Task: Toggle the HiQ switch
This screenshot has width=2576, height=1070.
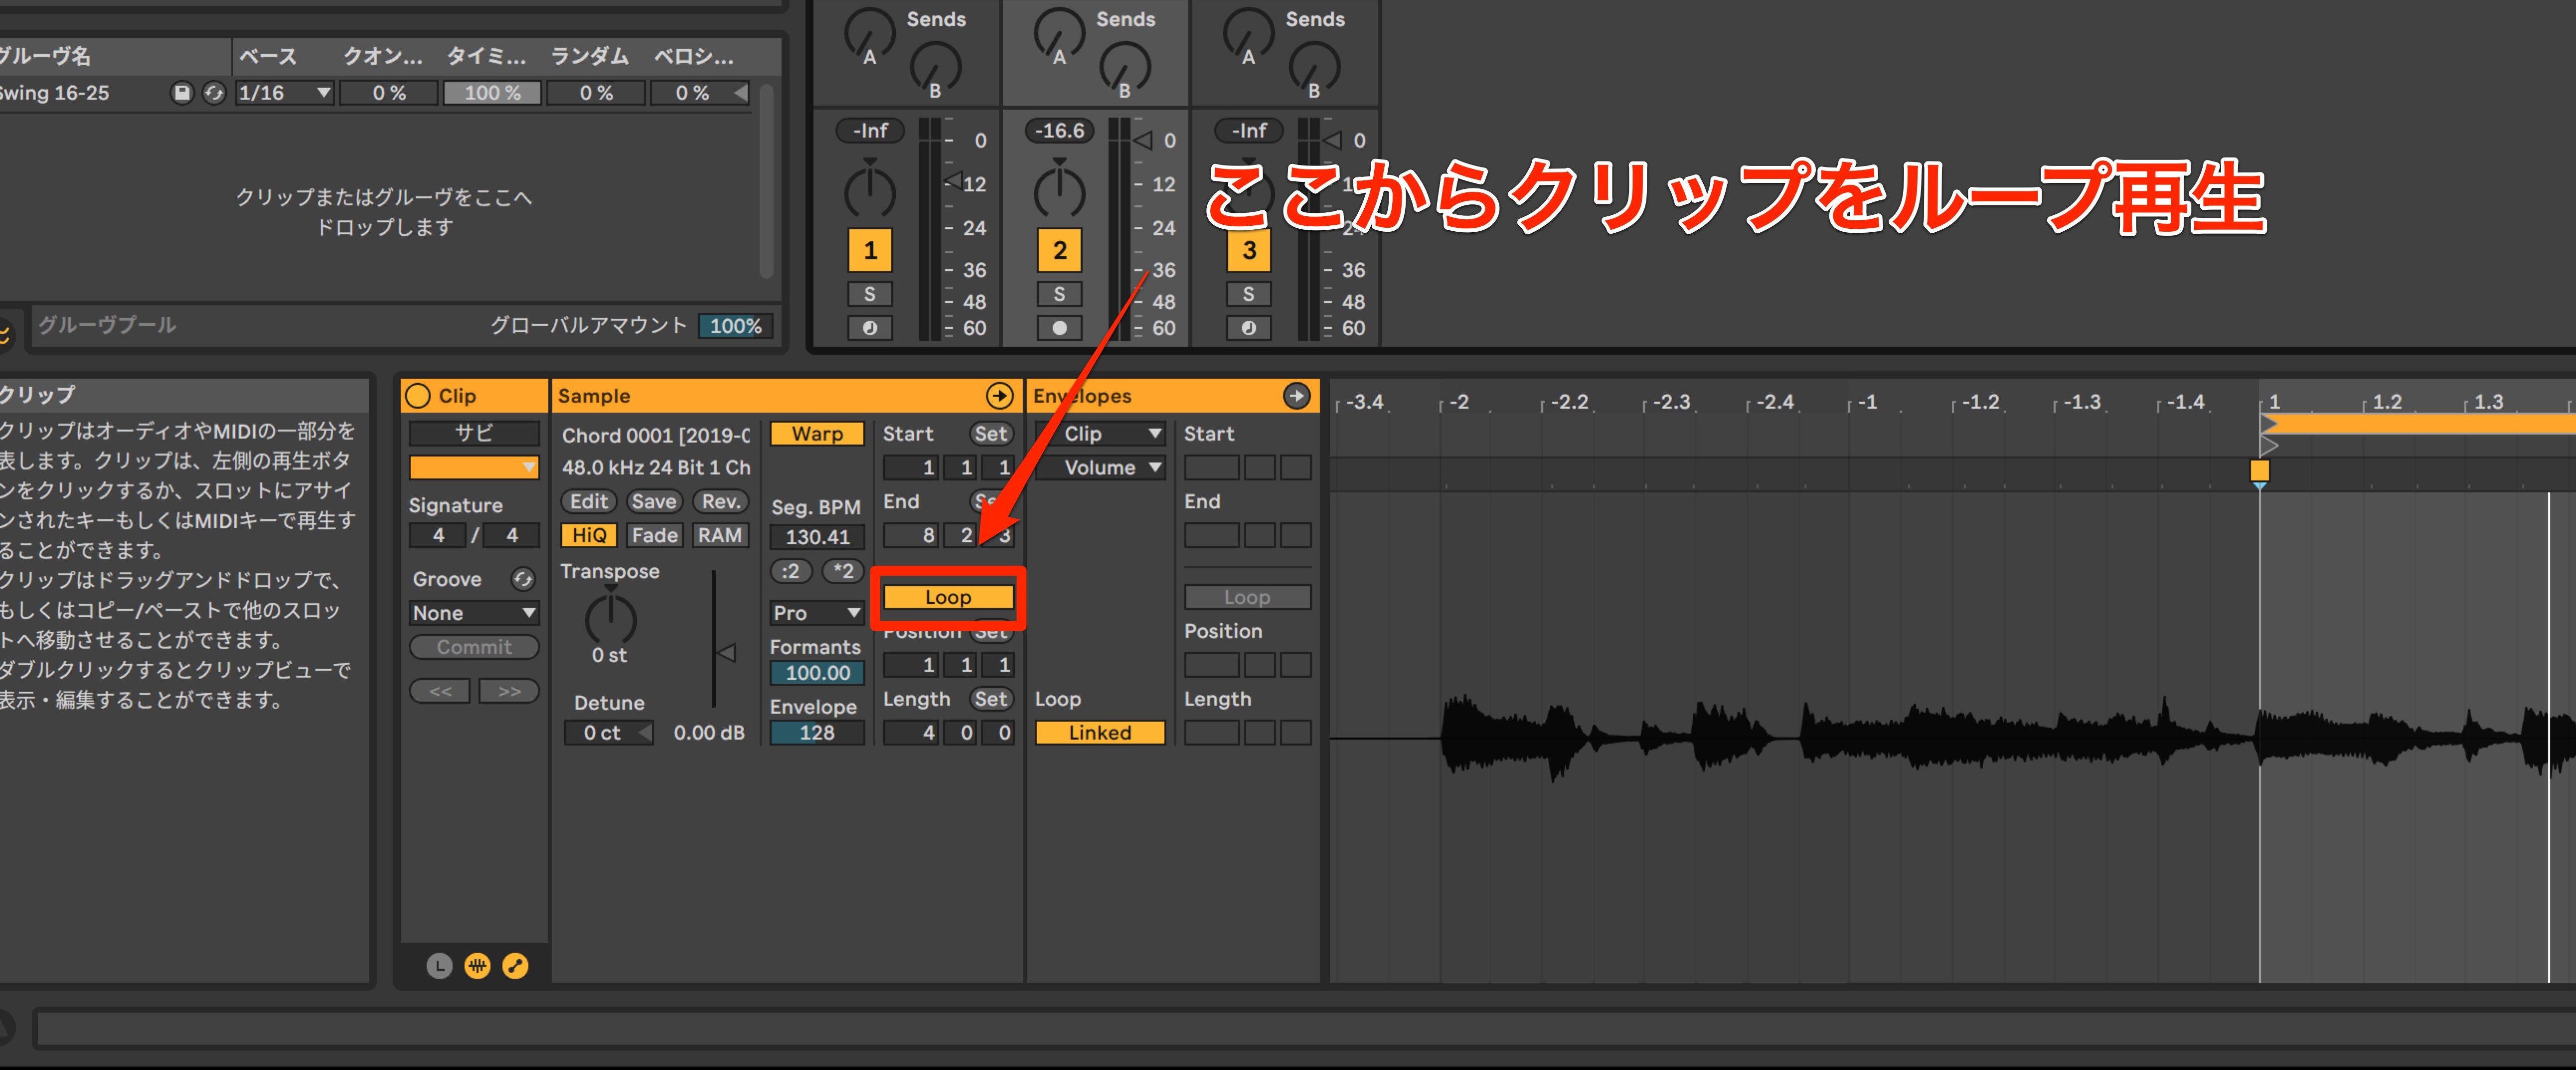Action: 589,535
